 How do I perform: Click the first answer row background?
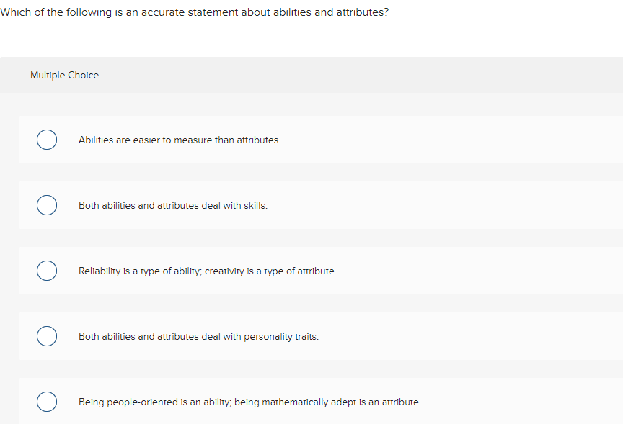361,140
